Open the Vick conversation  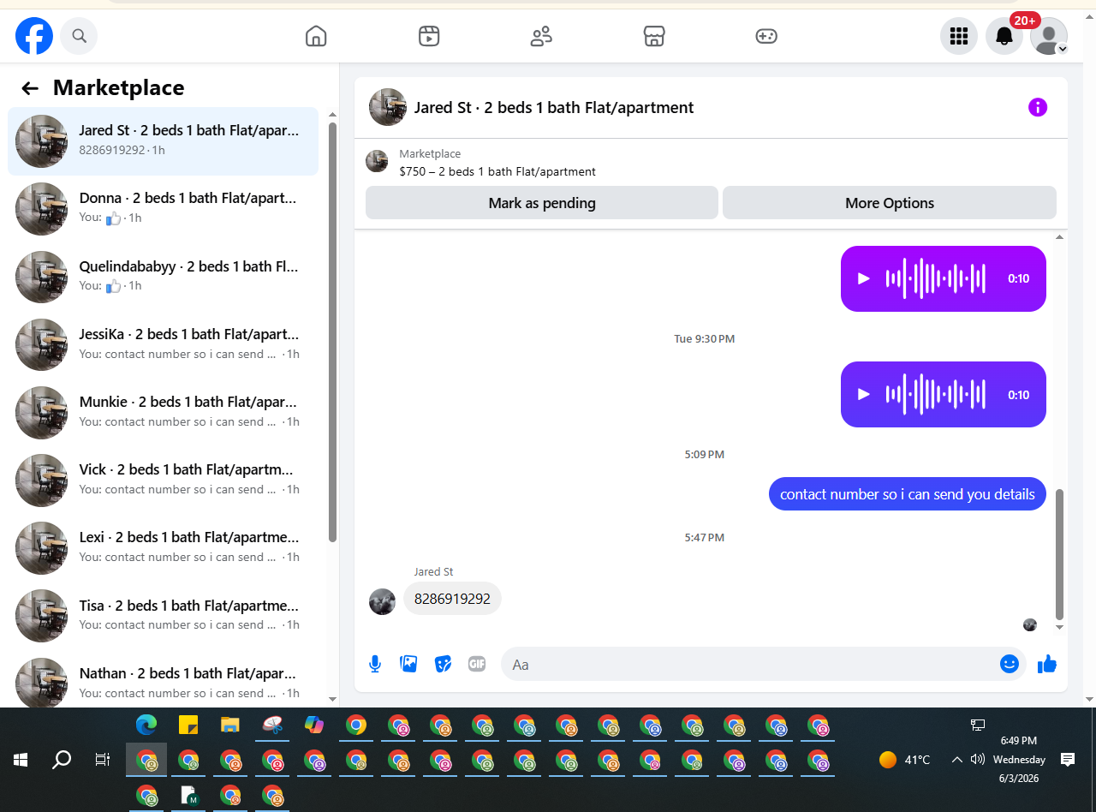point(163,480)
